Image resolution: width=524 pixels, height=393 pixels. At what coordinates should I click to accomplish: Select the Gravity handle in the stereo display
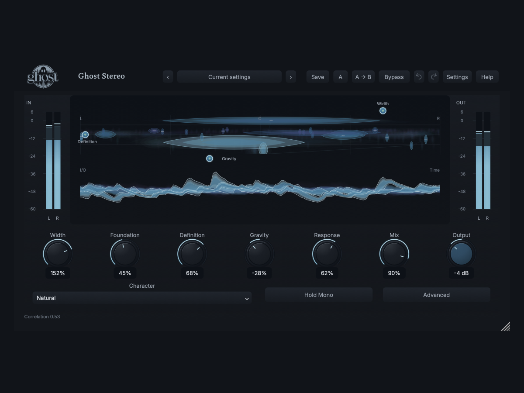pyautogui.click(x=210, y=159)
